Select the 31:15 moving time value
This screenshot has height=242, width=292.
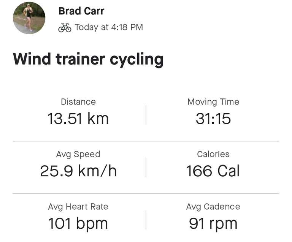tap(213, 119)
